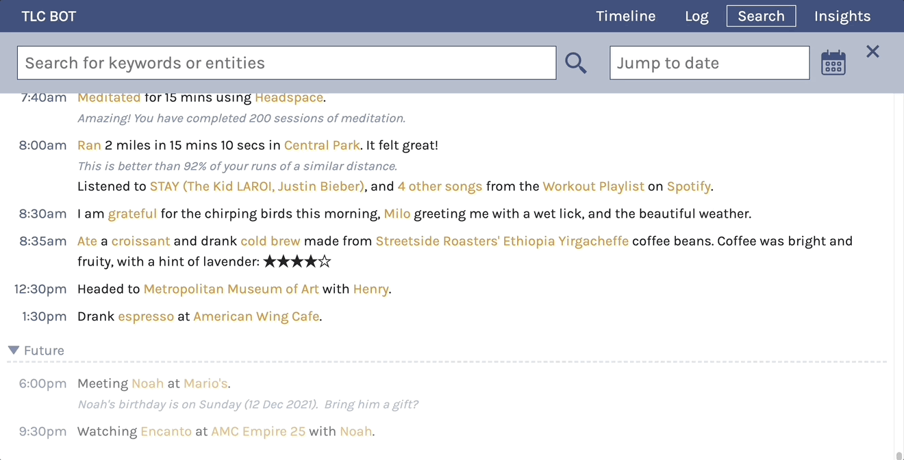Image resolution: width=904 pixels, height=460 pixels.
Task: Open the grateful entity link
Action: 133,214
